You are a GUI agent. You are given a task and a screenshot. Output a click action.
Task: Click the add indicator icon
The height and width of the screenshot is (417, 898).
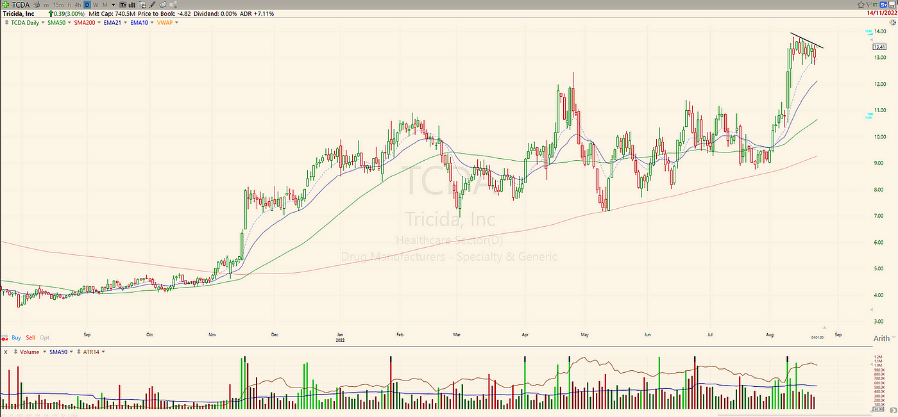[142, 5]
